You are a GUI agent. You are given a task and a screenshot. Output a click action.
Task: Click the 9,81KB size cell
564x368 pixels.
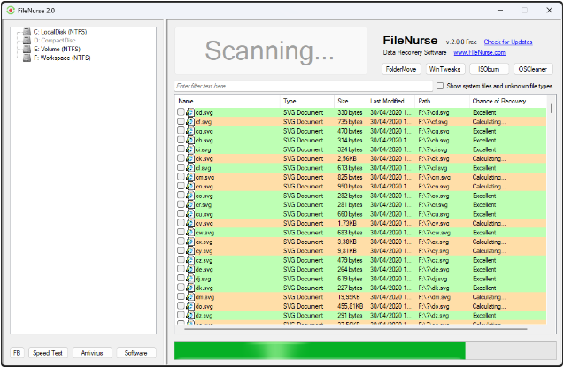pyautogui.click(x=347, y=251)
